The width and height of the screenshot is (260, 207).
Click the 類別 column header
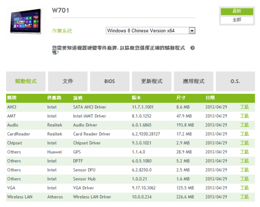point(12,98)
